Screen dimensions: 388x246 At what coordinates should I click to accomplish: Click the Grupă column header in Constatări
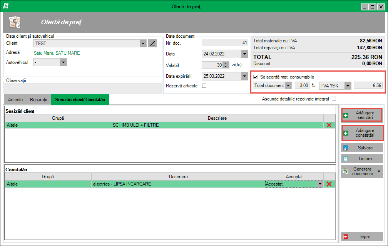tap(48, 177)
